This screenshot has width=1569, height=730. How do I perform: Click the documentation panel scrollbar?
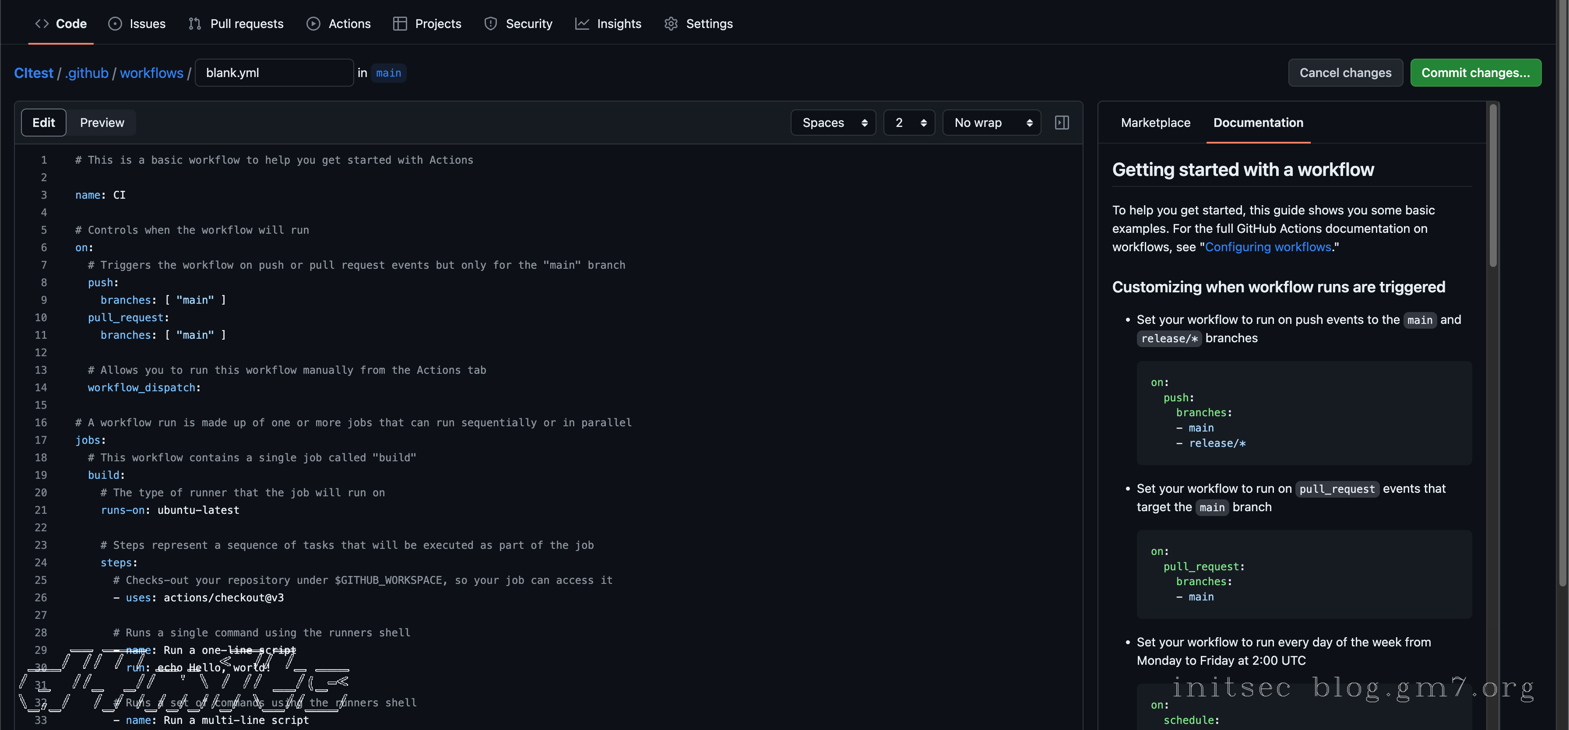coord(1492,186)
